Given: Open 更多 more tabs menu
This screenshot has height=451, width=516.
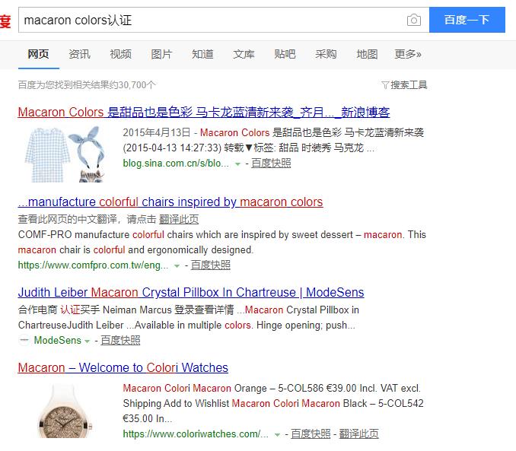Looking at the screenshot, I should [x=408, y=54].
